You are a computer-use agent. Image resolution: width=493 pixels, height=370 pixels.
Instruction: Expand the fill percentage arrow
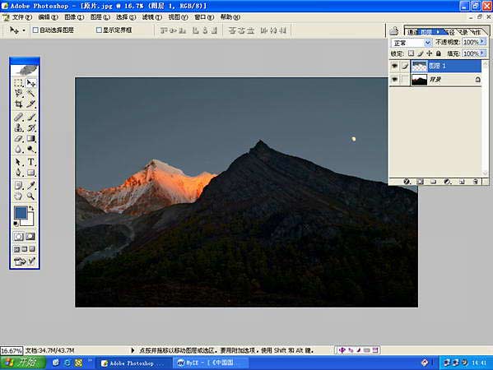(483, 53)
